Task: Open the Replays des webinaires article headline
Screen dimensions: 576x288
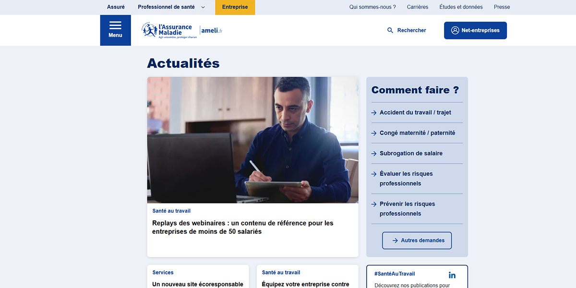Action: pos(242,228)
